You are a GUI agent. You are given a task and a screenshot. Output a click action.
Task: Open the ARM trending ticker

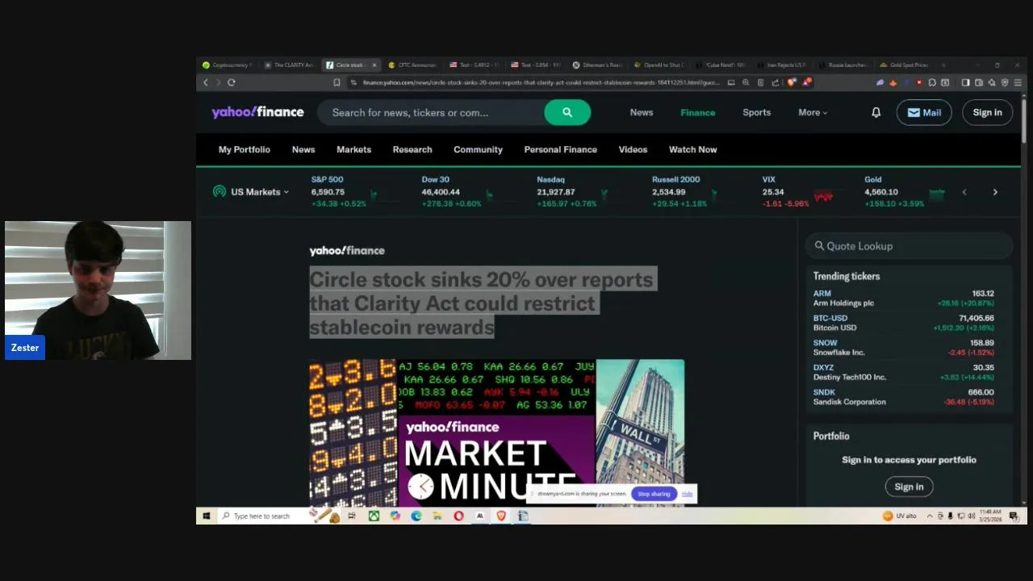point(903,298)
